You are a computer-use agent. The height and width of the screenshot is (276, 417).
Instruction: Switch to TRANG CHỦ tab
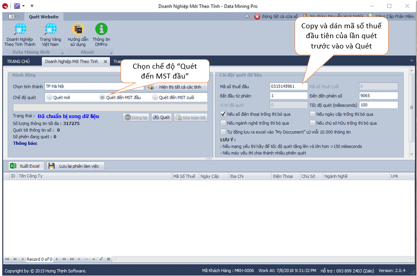point(18,61)
